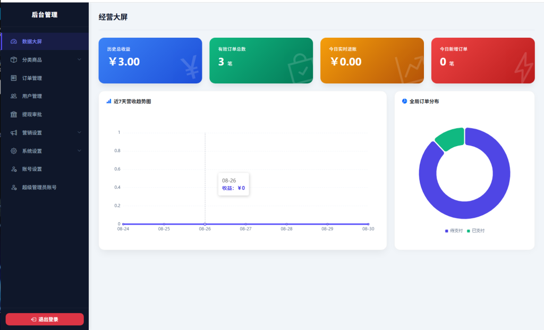
Task: Click the yen symbol watermark icon on 历史总收益 card
Action: tap(190, 68)
